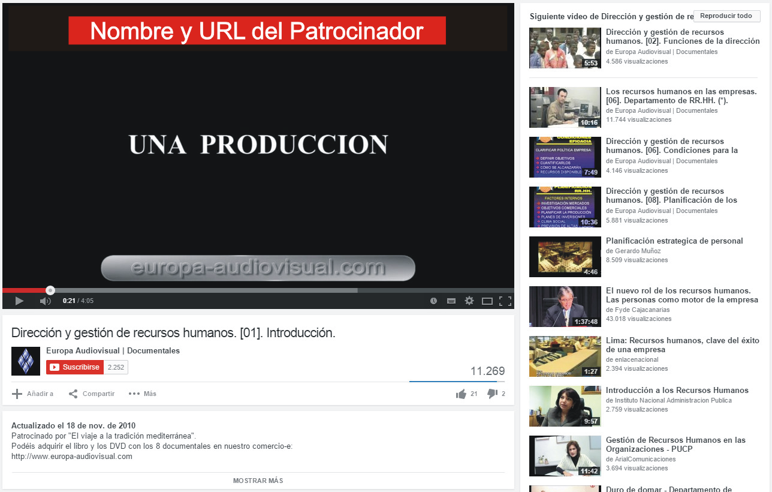Open the watch later clock icon
Screen dimensions: 772x492
pos(433,301)
